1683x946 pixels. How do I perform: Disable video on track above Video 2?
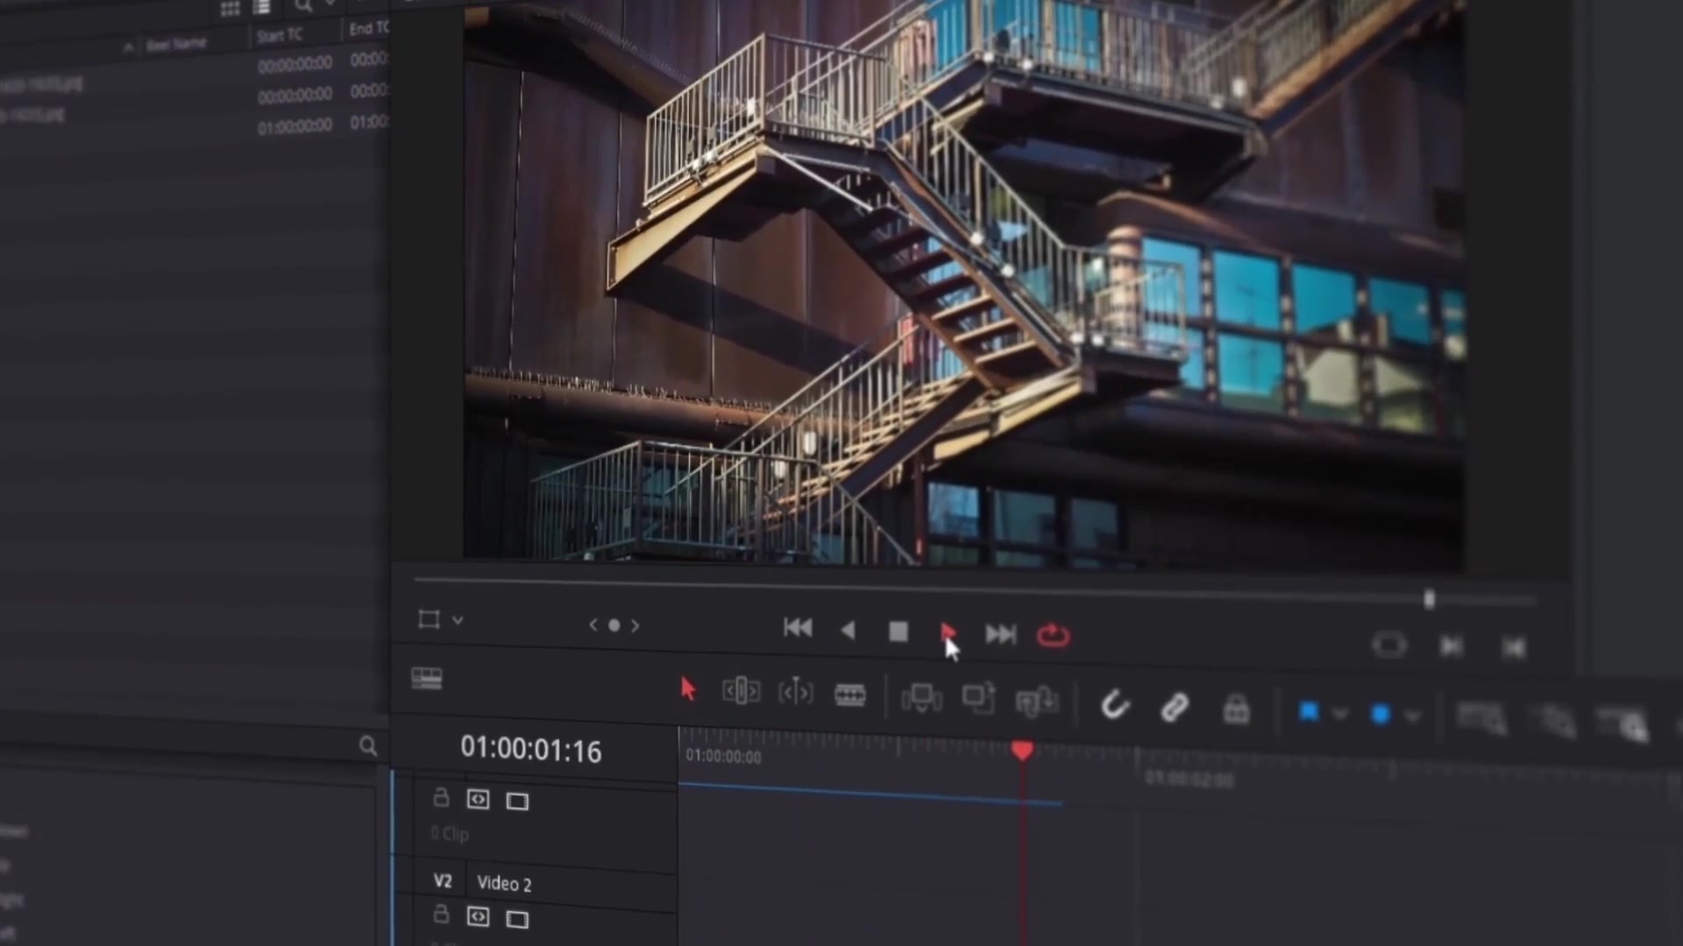point(517,801)
